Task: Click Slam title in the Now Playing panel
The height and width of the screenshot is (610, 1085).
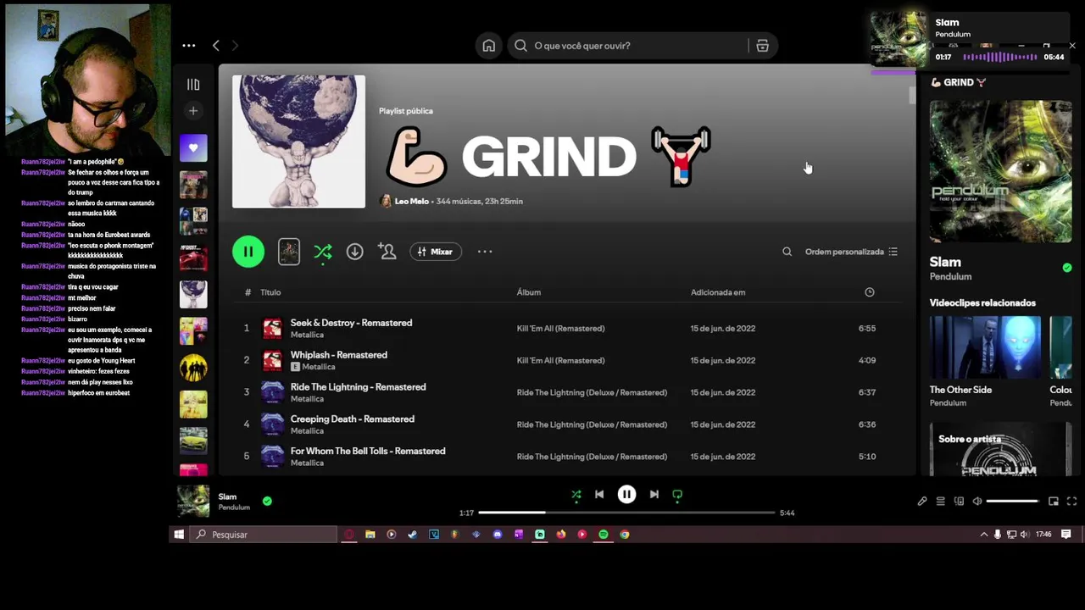Action: point(945,263)
